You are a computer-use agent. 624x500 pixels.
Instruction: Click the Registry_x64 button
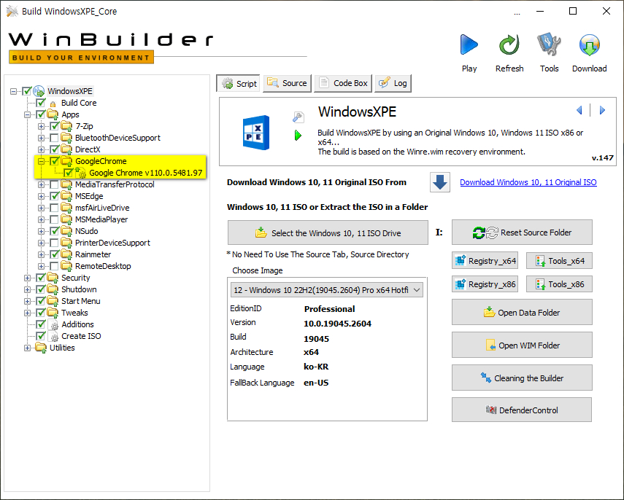click(485, 261)
